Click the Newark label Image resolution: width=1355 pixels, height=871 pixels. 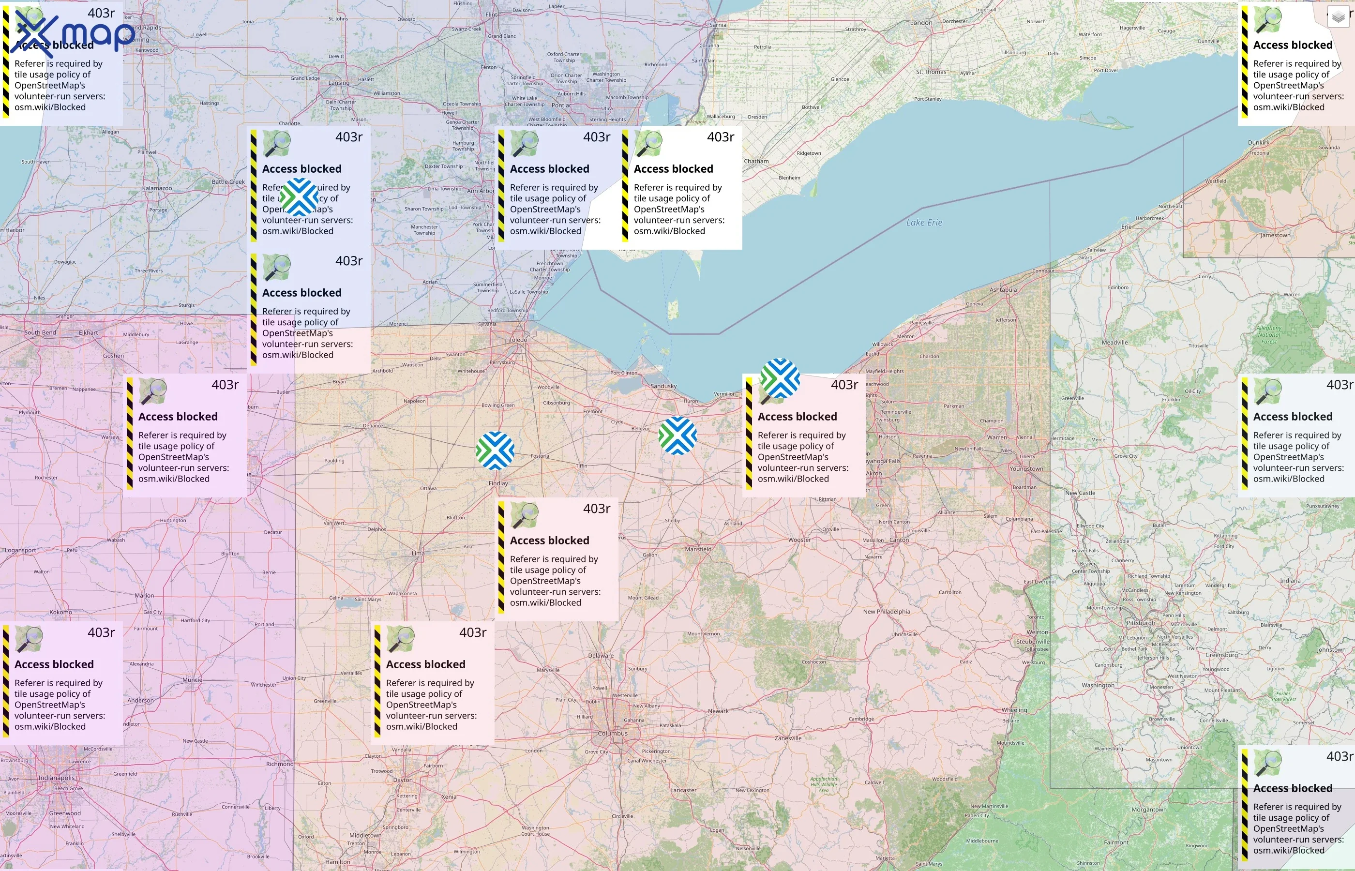[718, 711]
